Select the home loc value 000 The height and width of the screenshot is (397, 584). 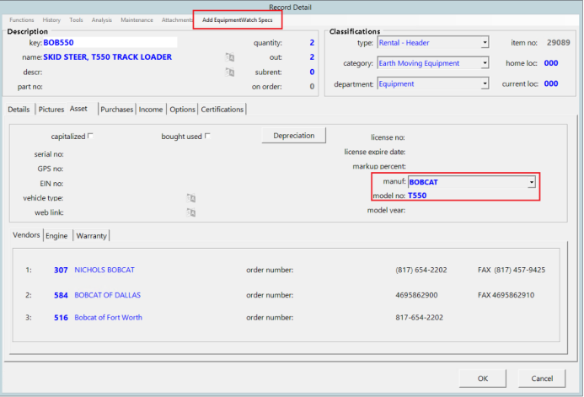coord(551,63)
